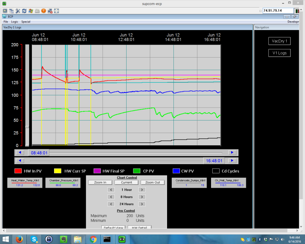The height and width of the screenshot is (244, 305).
Task: Step forward 1 Hour
Action: 142,190
